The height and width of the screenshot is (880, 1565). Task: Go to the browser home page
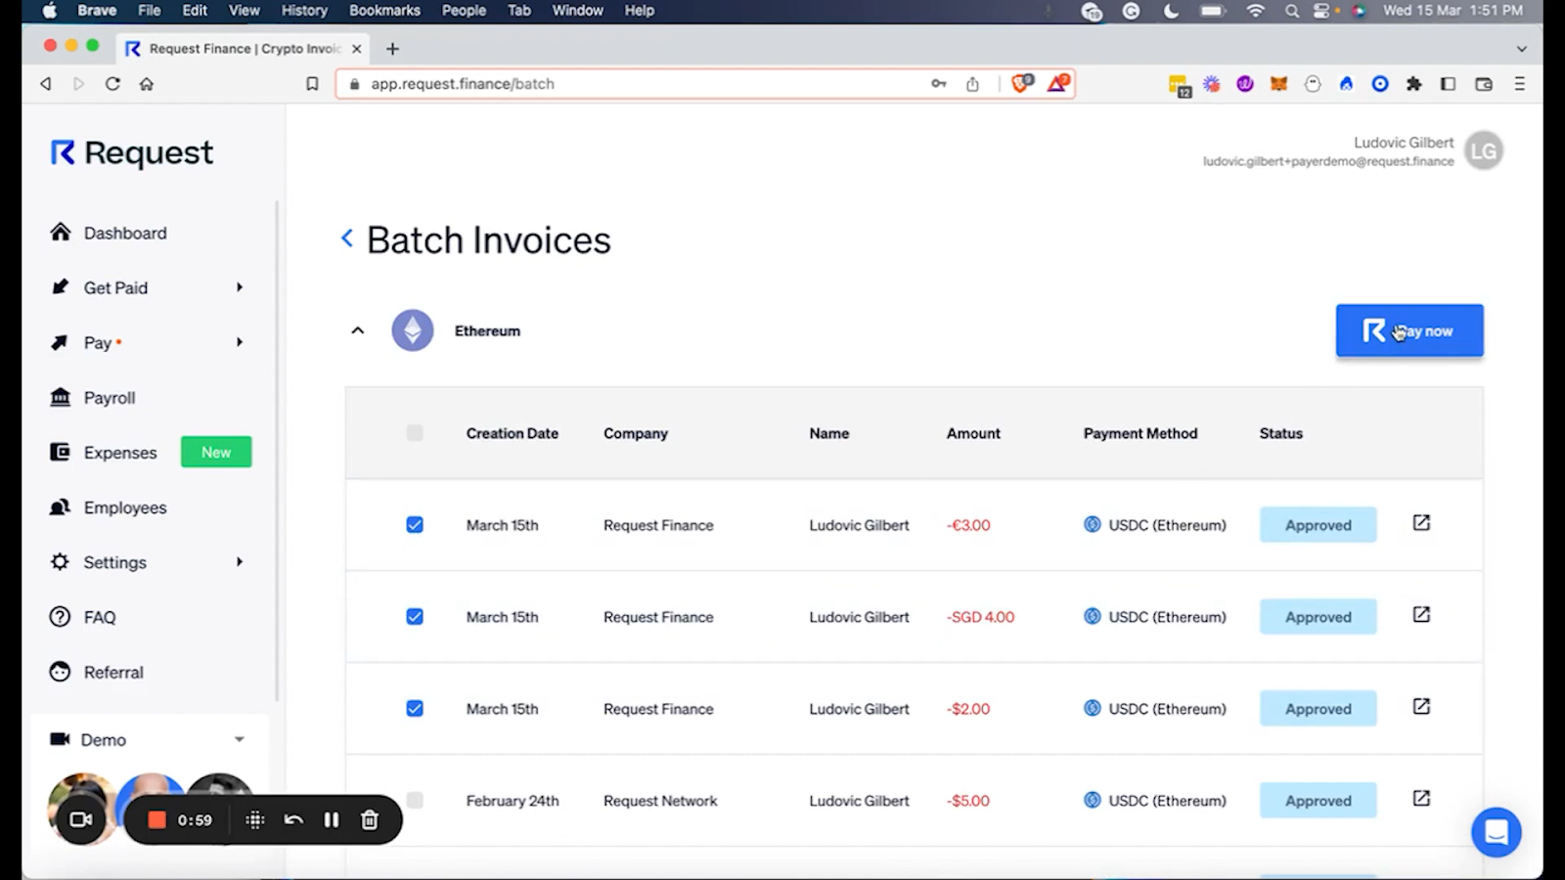147,84
